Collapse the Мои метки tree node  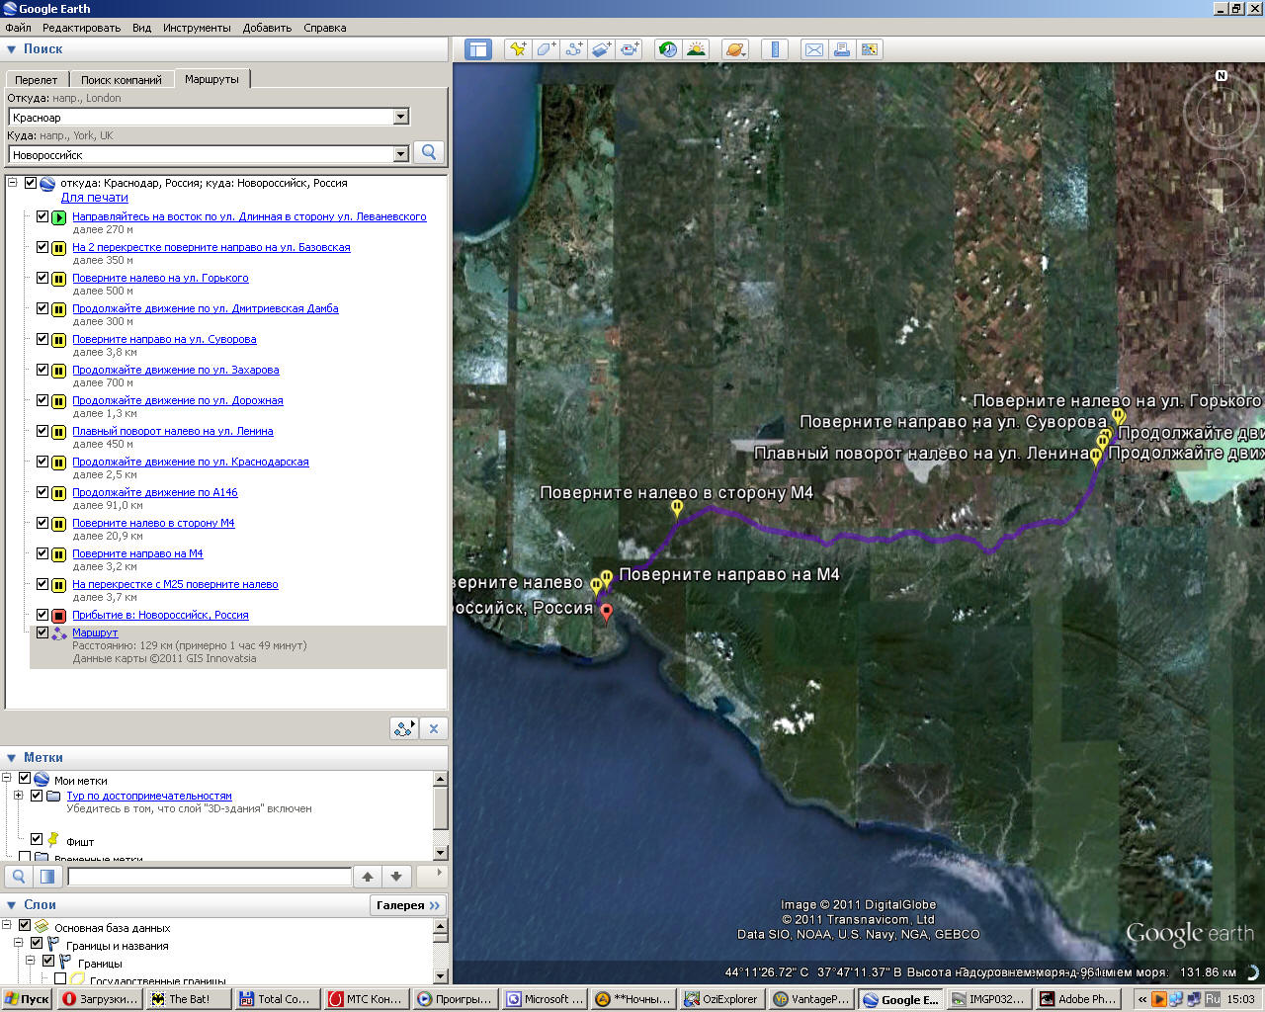pyautogui.click(x=7, y=779)
